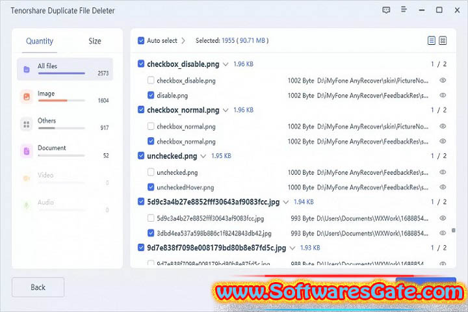
Task: Uncheck the 9d7e838f7098e008179bd80b8e87fd5c.jpg group checkbox
Action: click(x=141, y=248)
